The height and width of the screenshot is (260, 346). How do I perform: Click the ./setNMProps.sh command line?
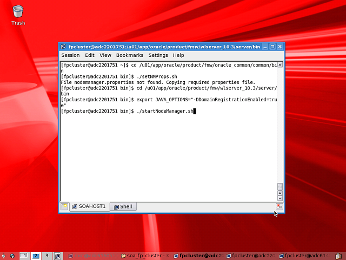coord(119,77)
